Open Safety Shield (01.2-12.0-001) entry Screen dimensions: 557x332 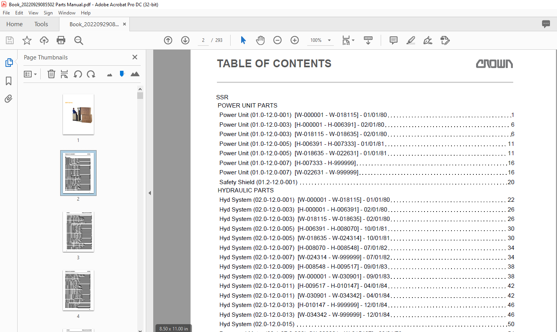(367, 182)
